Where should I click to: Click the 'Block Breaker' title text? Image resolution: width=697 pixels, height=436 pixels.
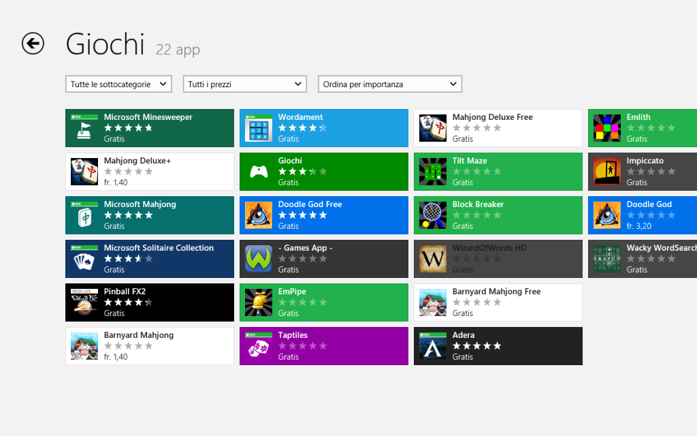(478, 204)
